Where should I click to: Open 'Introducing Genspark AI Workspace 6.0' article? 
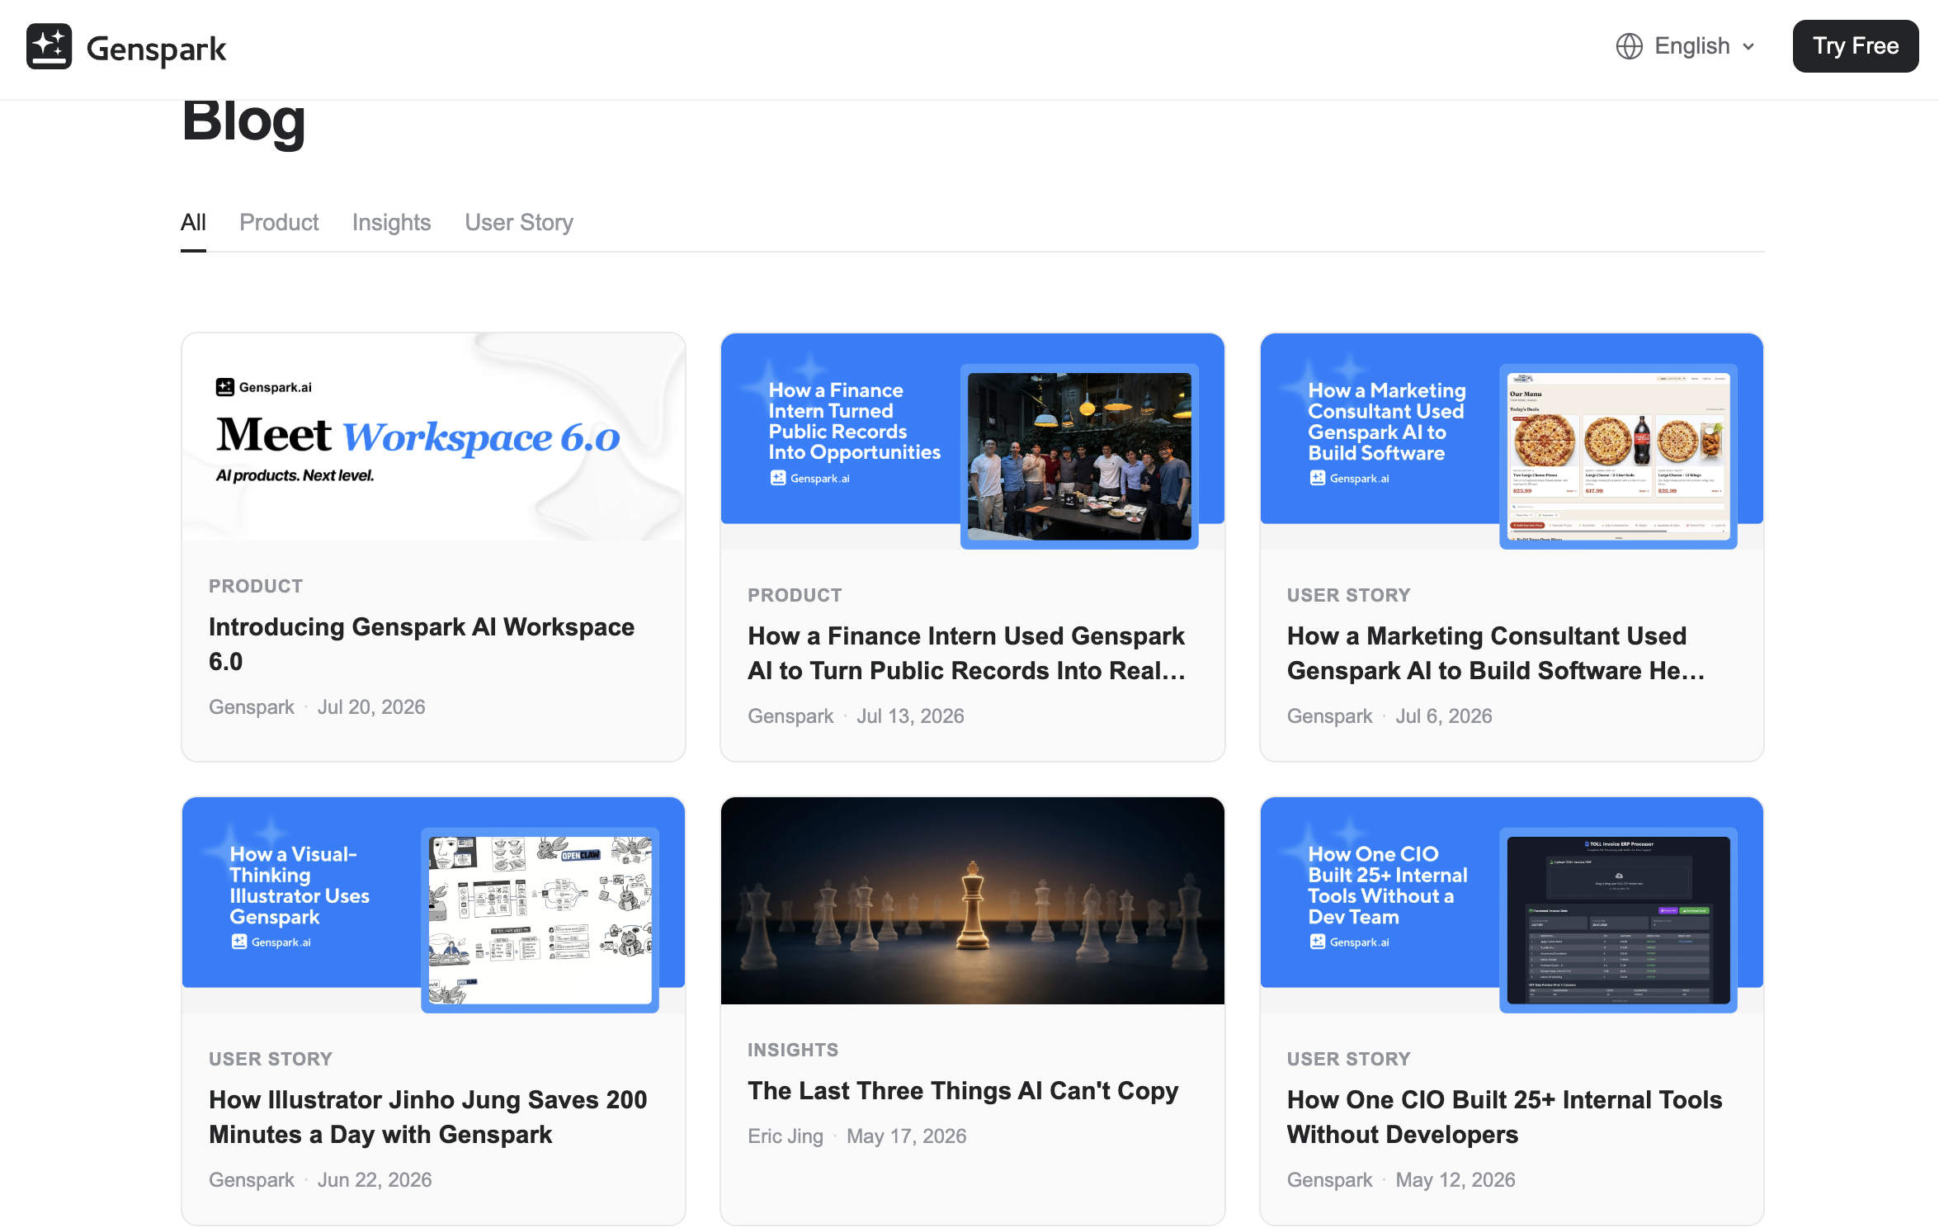(422, 644)
